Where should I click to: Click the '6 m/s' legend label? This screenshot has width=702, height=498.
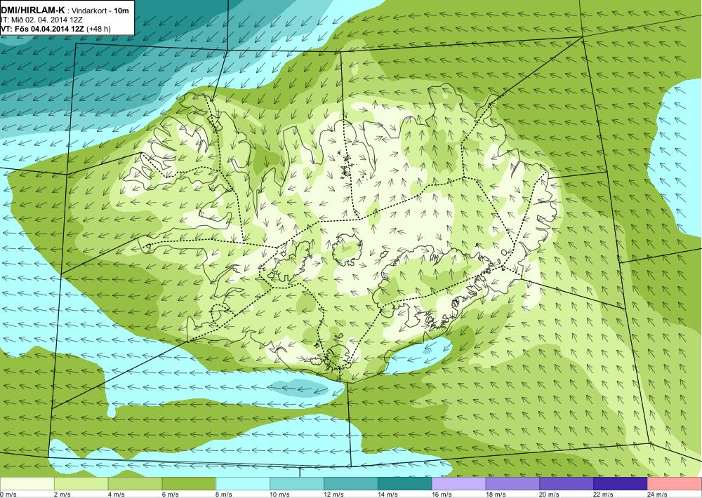point(170,494)
